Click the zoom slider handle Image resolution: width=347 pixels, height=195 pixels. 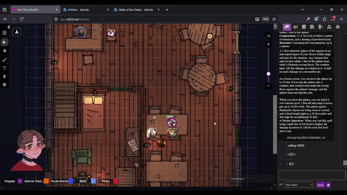tap(268, 74)
